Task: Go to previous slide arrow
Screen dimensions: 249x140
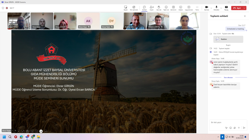Action: coord(14,131)
